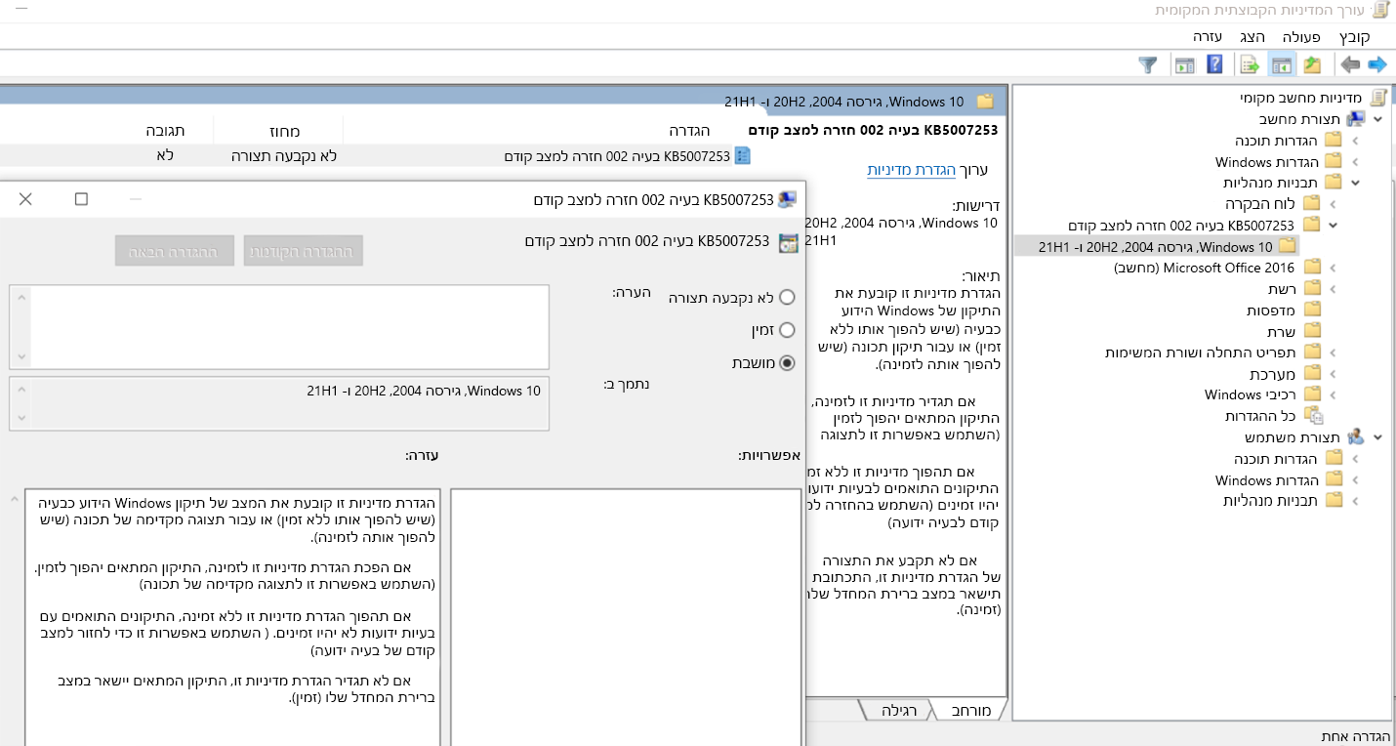Click the policy icon beside the dialog heading

788,242
